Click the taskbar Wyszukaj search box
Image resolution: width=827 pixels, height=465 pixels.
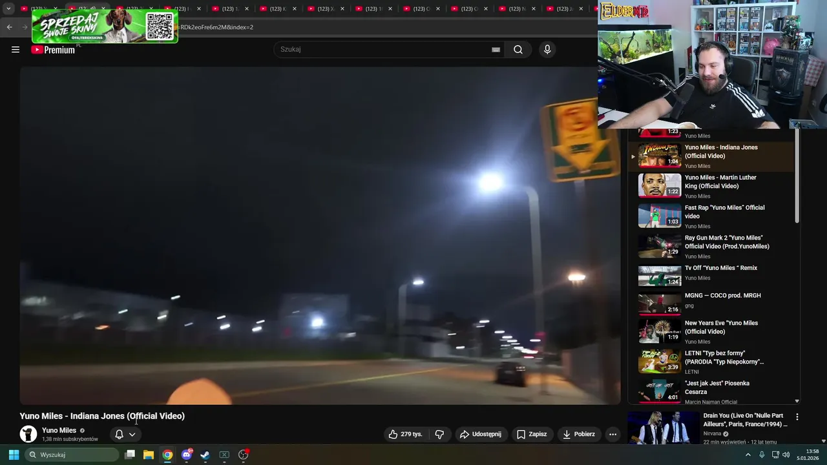pyautogui.click(x=72, y=455)
